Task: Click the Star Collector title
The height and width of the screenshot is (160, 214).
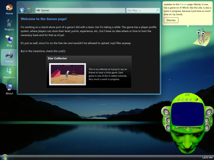Action: point(57,58)
